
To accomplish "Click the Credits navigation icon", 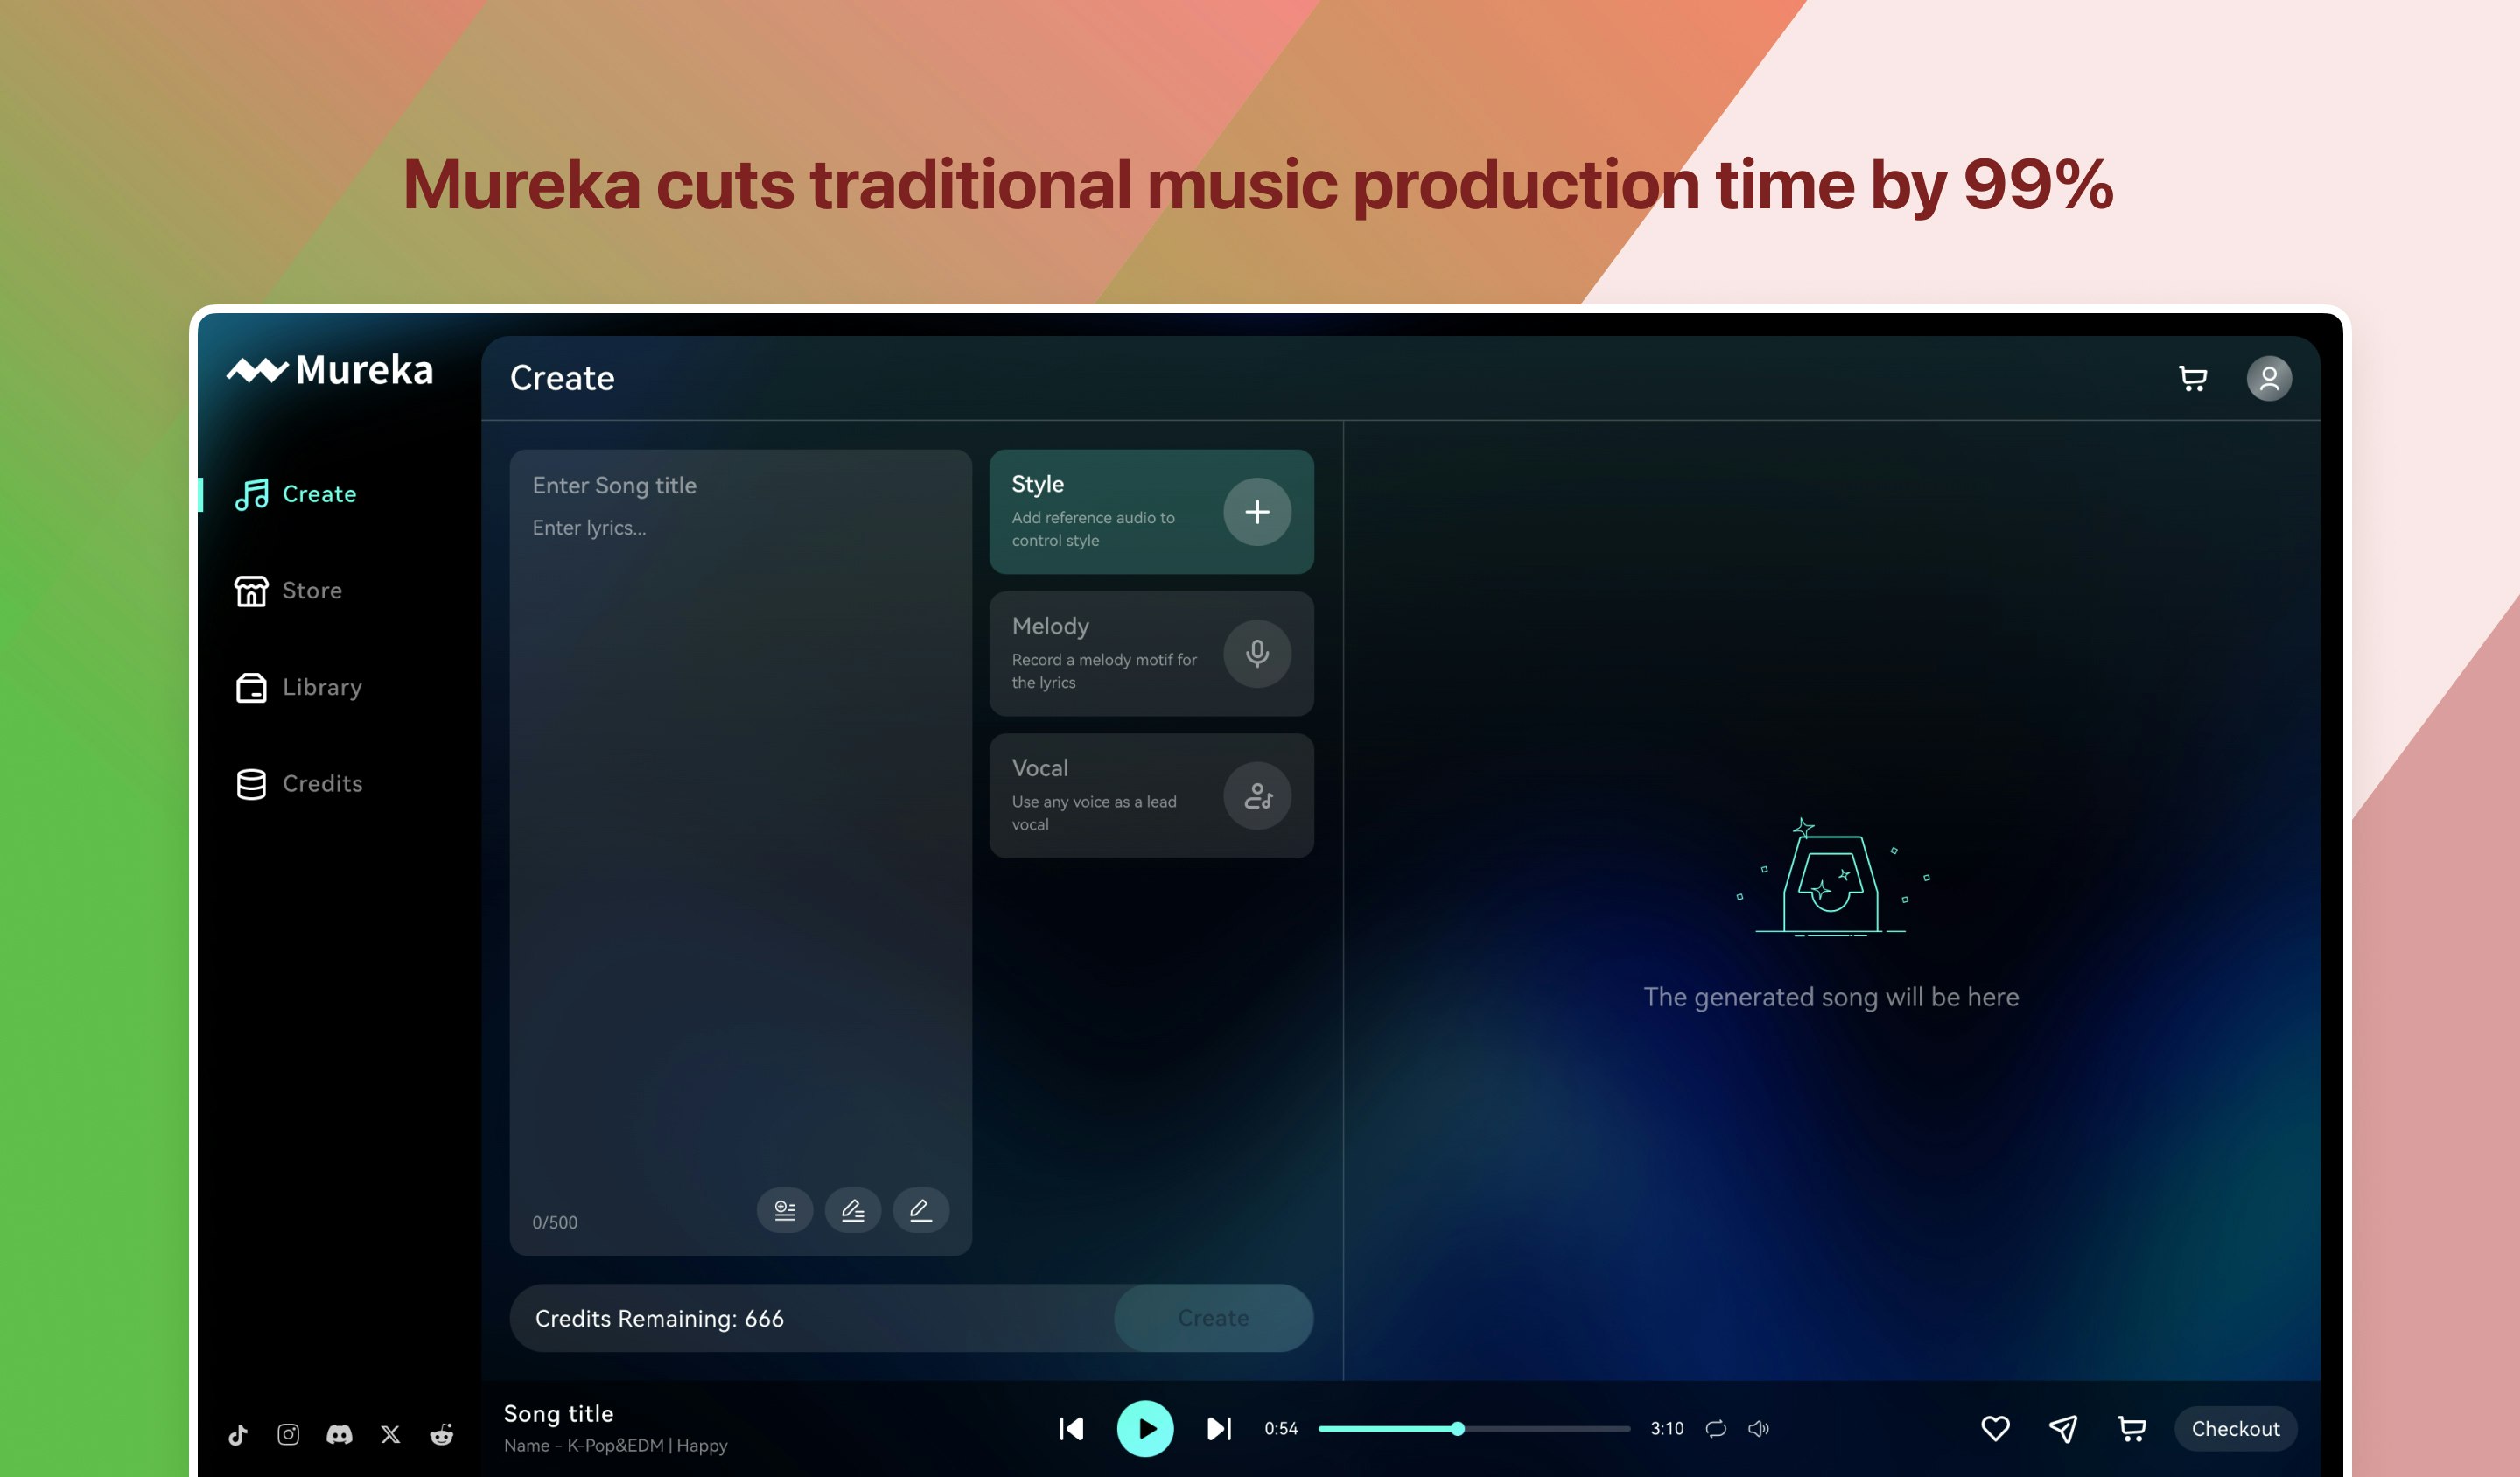I will 253,782.
